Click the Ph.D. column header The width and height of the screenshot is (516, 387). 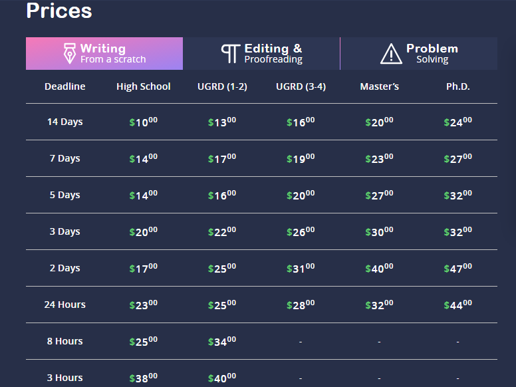pos(457,86)
